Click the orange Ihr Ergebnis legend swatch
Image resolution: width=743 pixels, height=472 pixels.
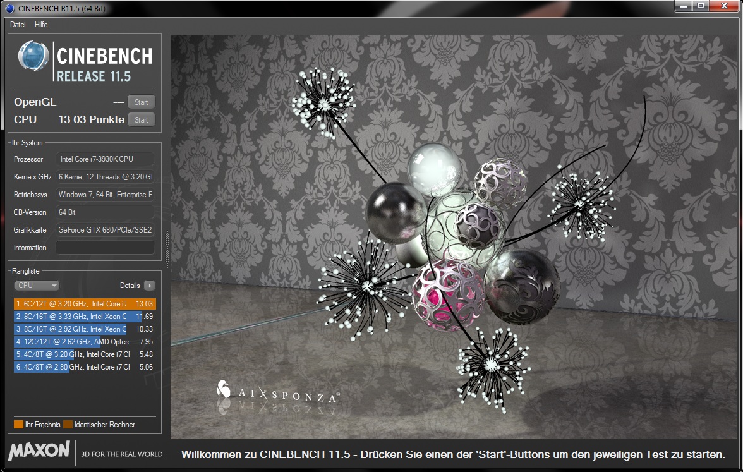(18, 424)
